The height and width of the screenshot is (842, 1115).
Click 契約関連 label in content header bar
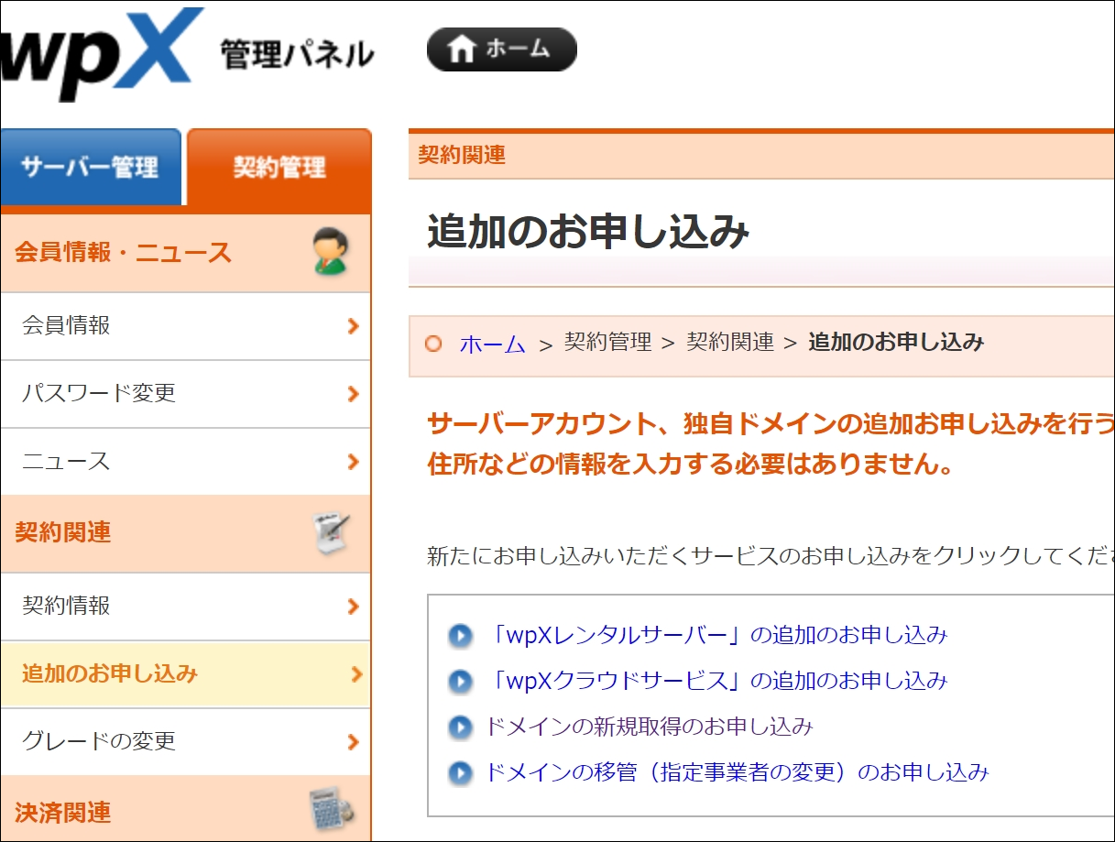click(462, 155)
